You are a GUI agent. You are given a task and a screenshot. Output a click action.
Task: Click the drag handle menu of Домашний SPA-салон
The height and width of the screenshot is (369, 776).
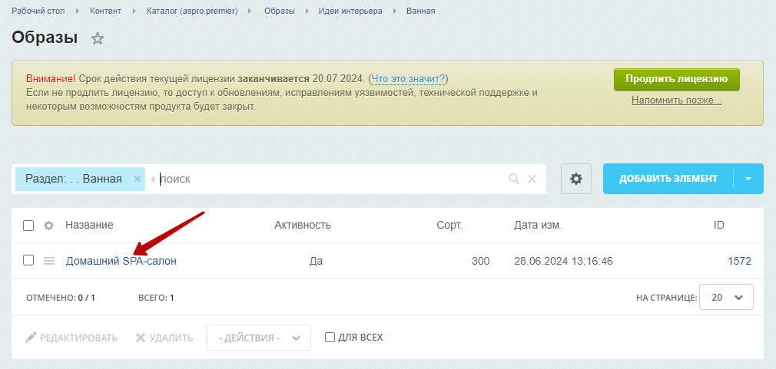[49, 261]
